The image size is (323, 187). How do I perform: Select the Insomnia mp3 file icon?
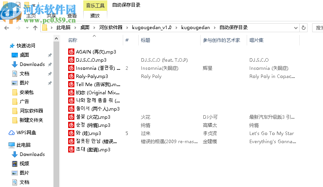[x=71, y=68]
